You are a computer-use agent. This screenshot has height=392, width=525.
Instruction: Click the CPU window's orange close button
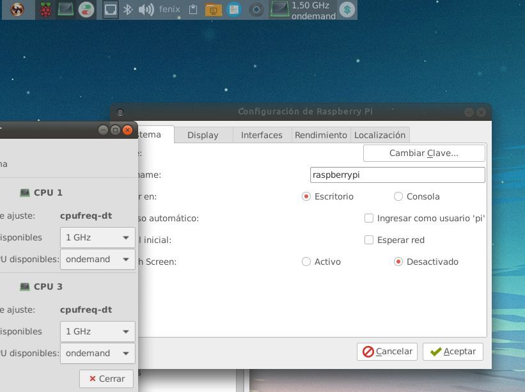coord(127,130)
